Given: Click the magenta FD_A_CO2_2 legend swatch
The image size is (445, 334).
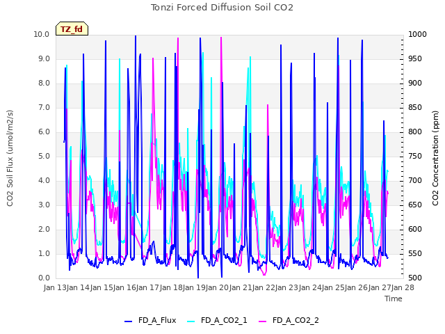Looking at the screenshot, I should tap(263, 321).
